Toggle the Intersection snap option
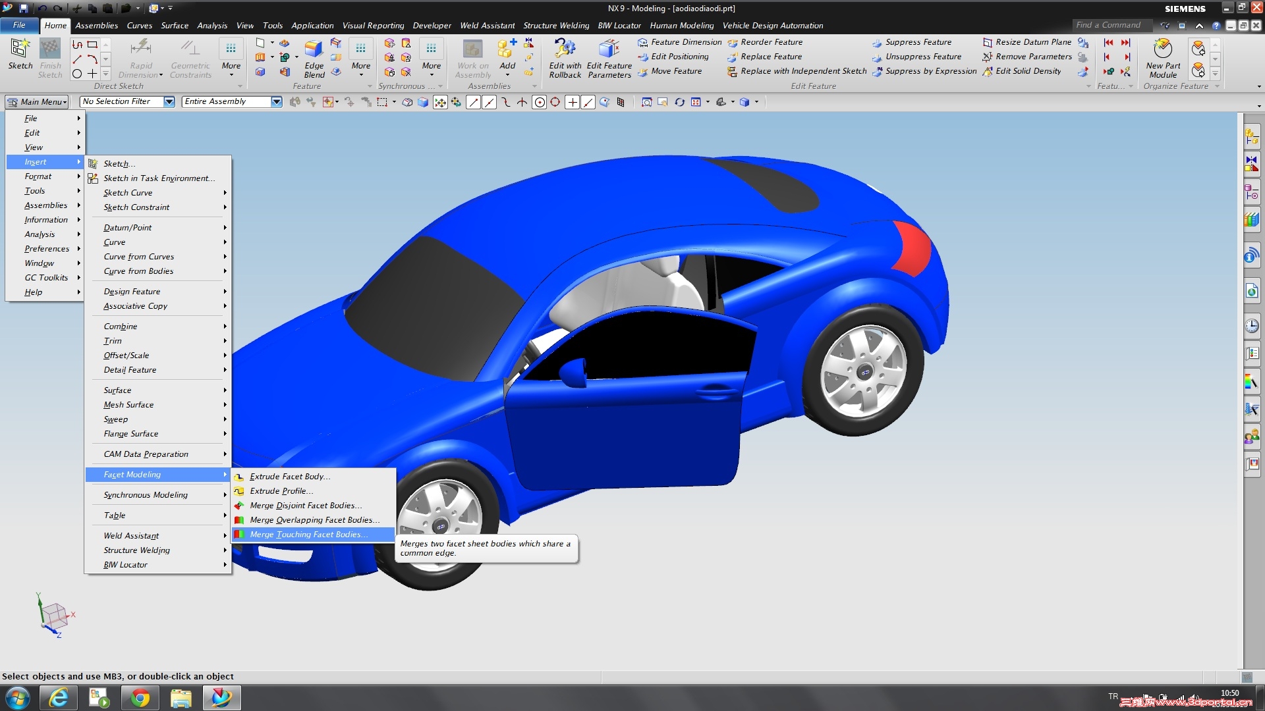This screenshot has width=1265, height=711. [x=522, y=102]
